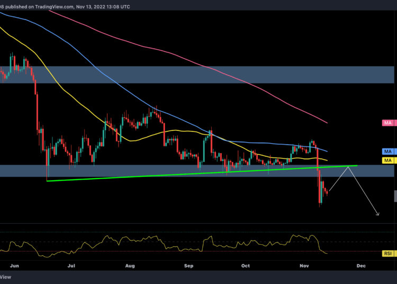This screenshot has height=284, width=397.
Task: Click the TradingView.com published header text
Action: 65,7
